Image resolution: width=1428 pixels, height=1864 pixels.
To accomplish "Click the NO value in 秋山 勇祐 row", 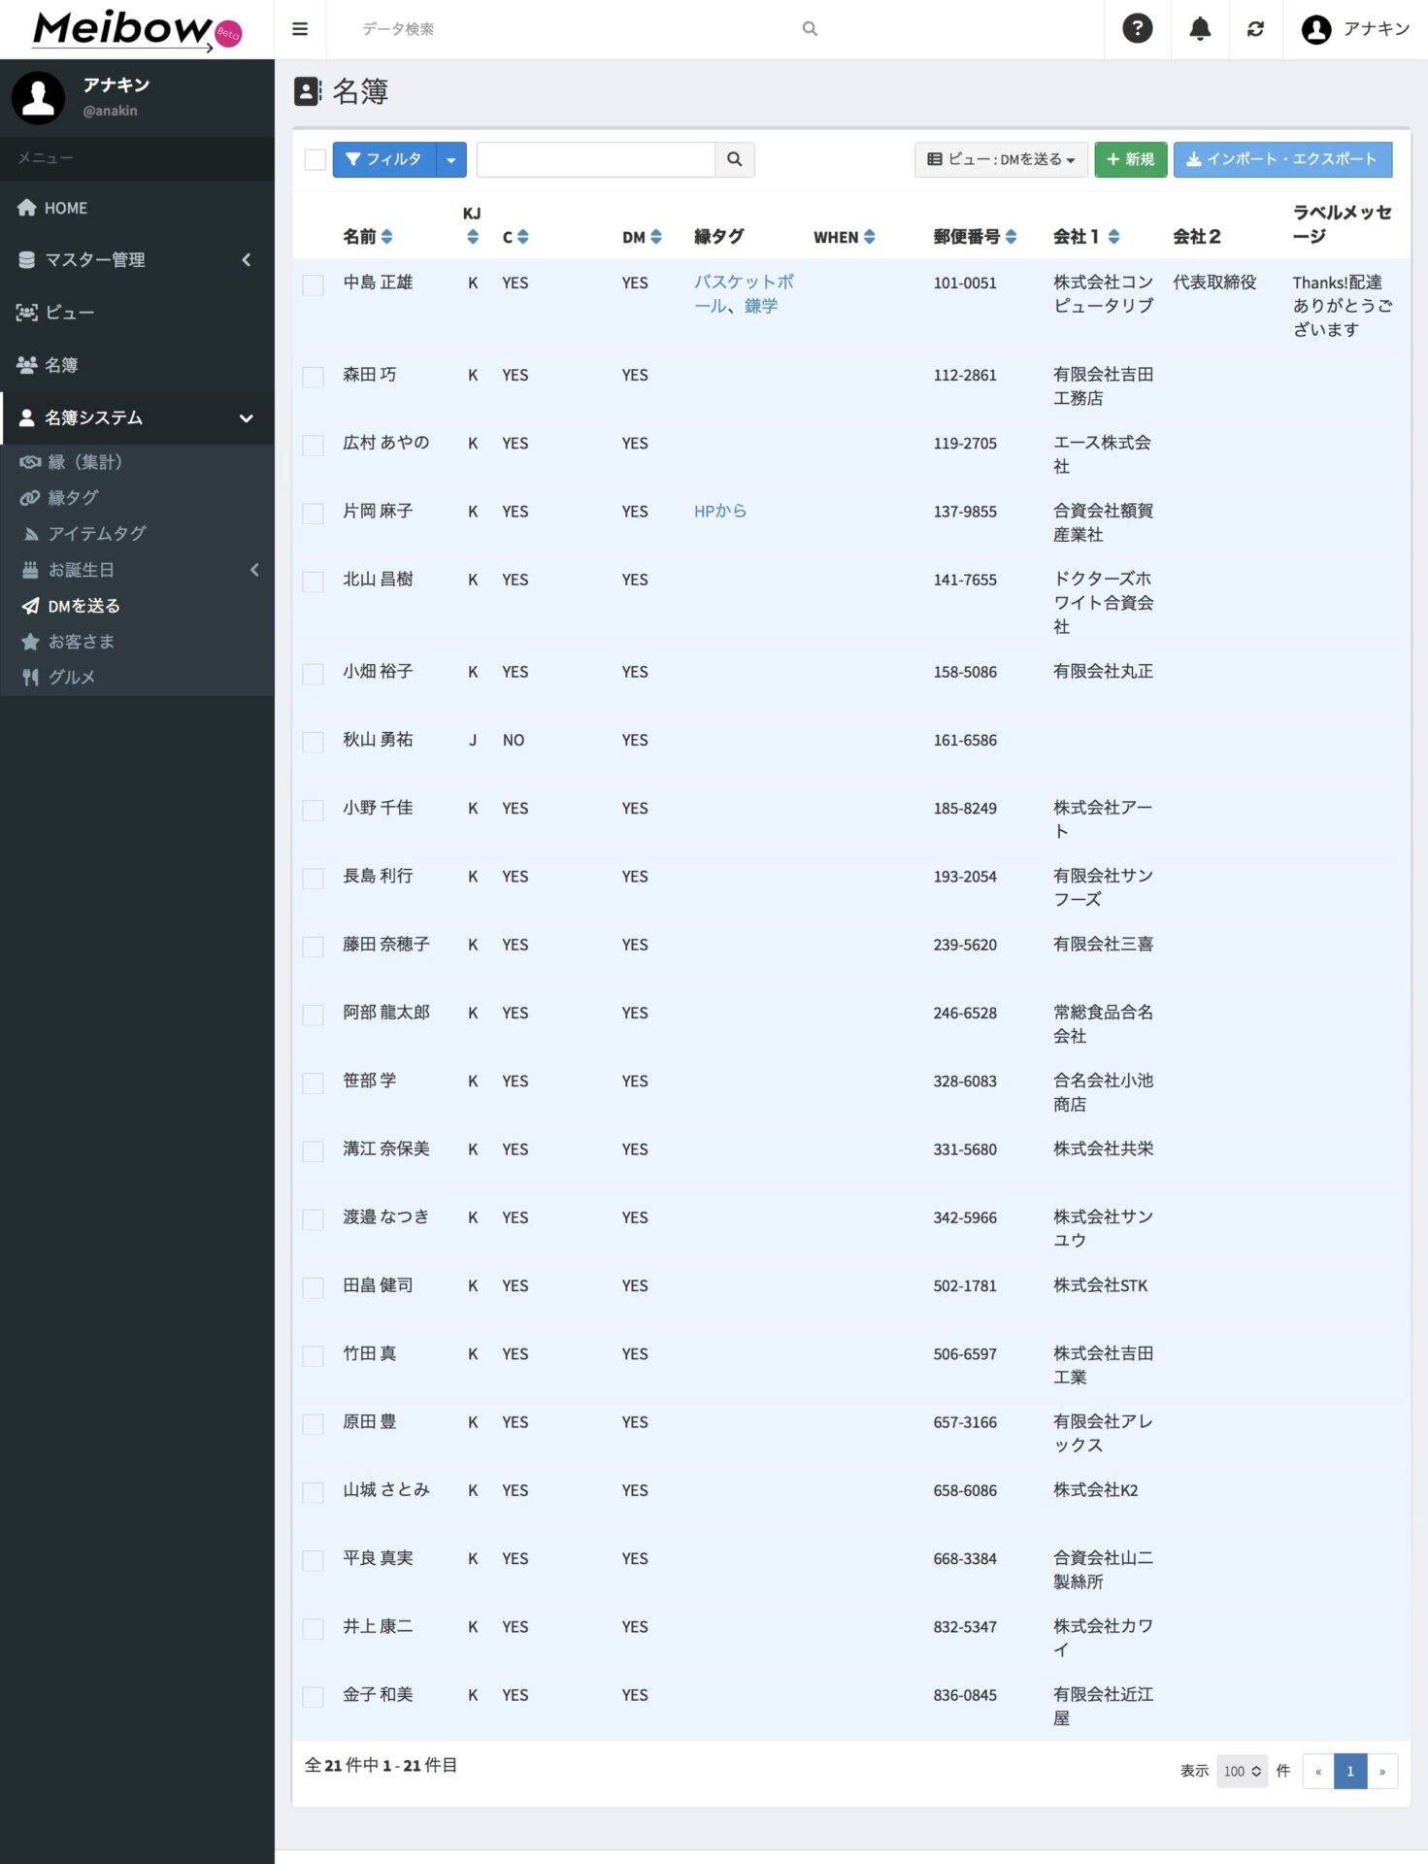I will 514,740.
